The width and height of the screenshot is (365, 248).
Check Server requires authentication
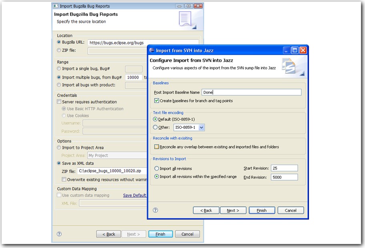pyautogui.click(x=59, y=102)
